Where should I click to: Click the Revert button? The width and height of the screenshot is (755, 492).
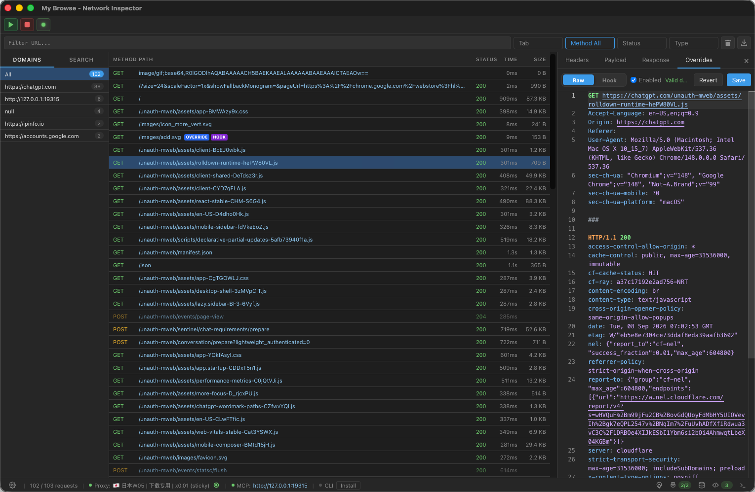tap(708, 80)
